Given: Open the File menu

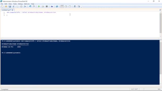Looking at the screenshot, I should pos(2,4).
